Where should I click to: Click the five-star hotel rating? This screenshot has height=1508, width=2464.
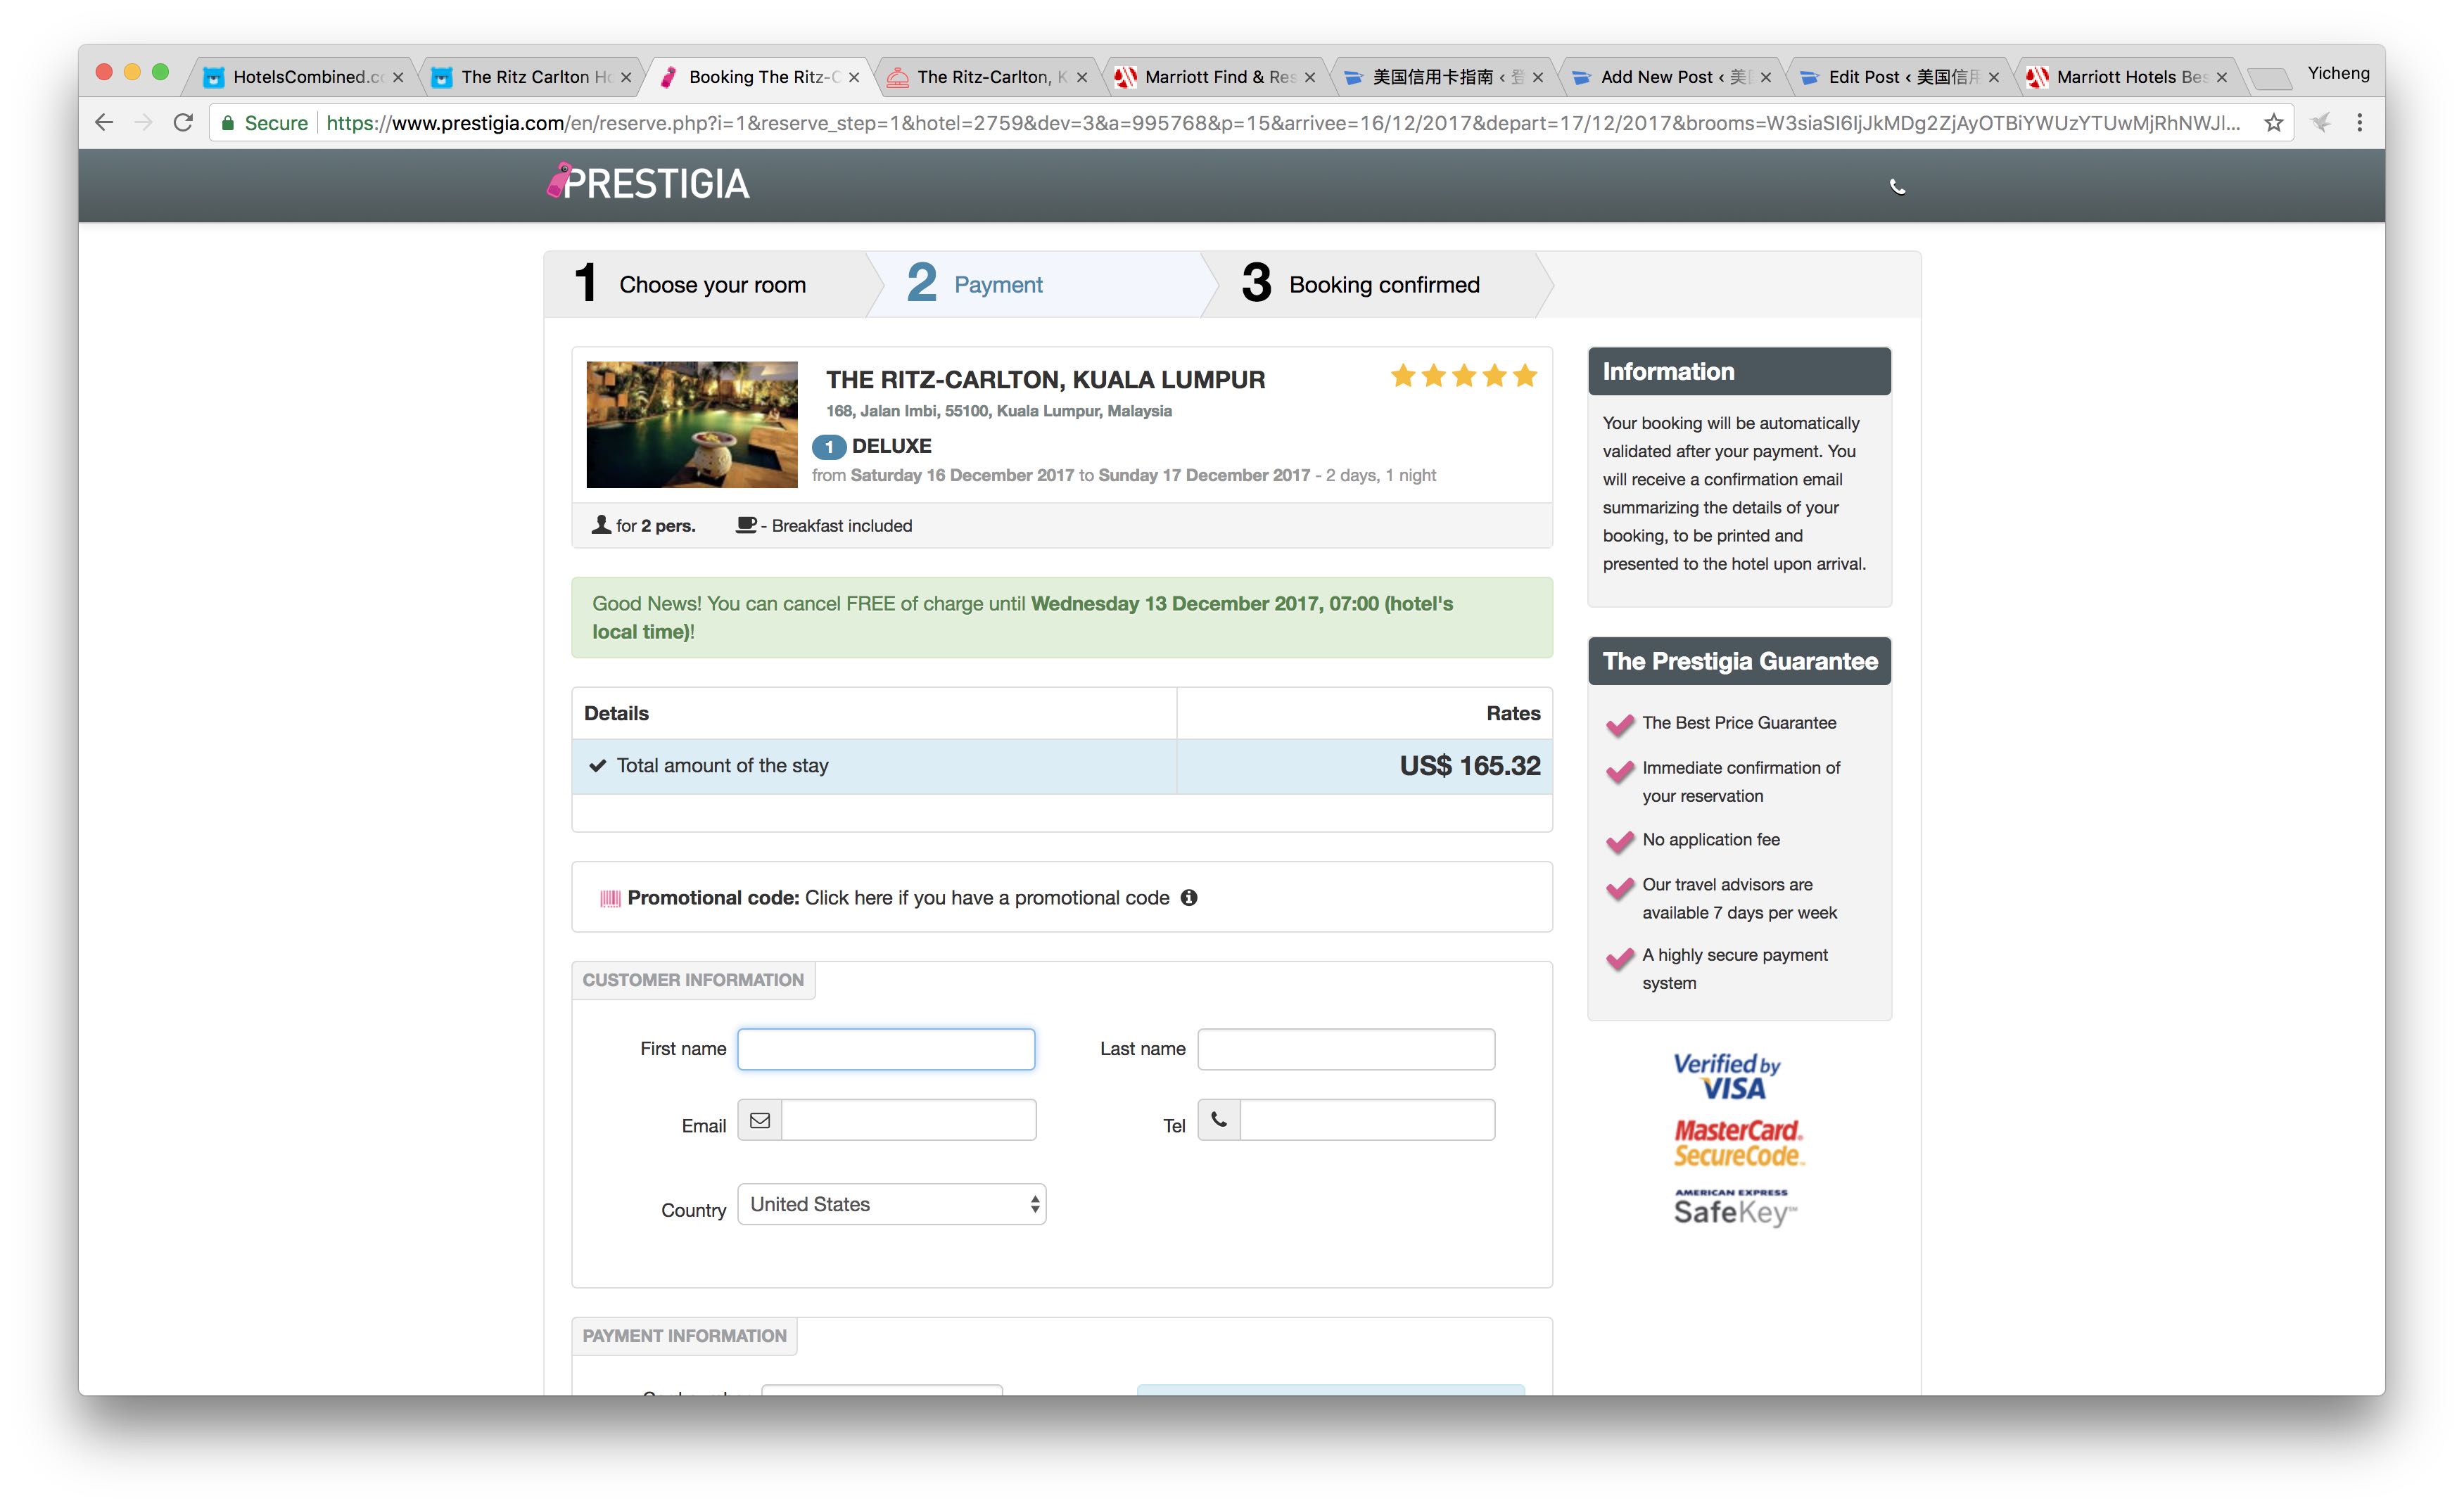pos(1464,376)
